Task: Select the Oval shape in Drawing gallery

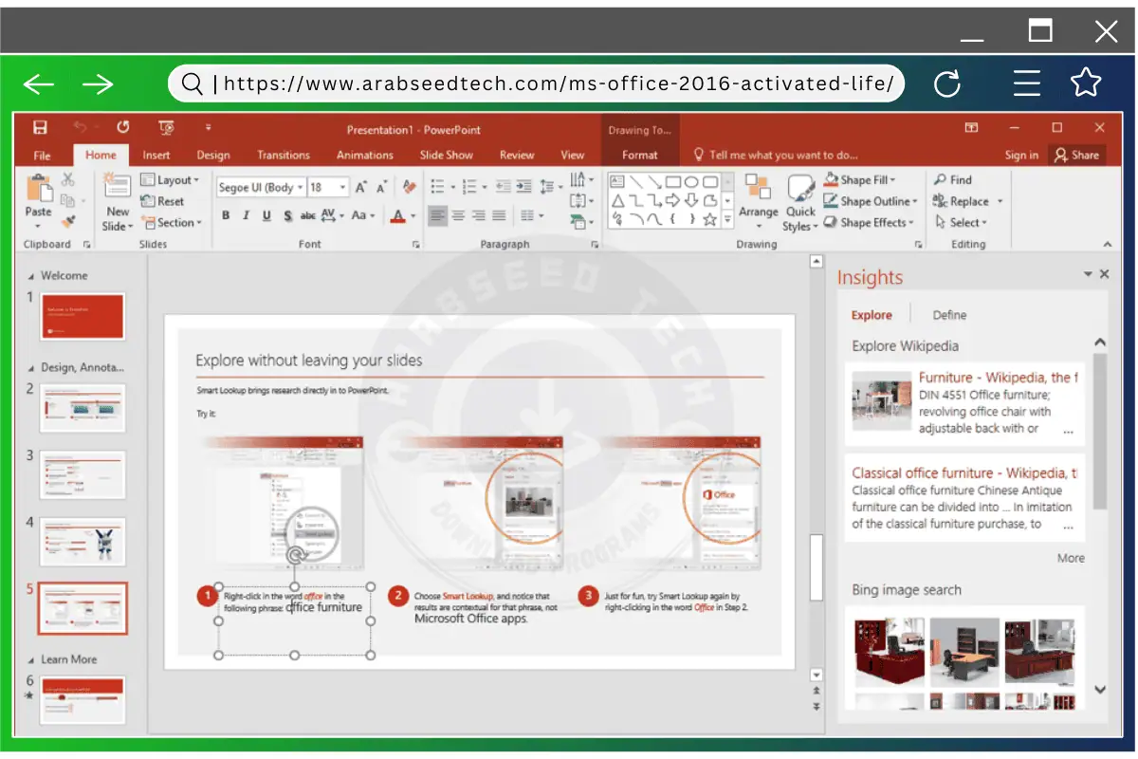Action: (x=691, y=182)
